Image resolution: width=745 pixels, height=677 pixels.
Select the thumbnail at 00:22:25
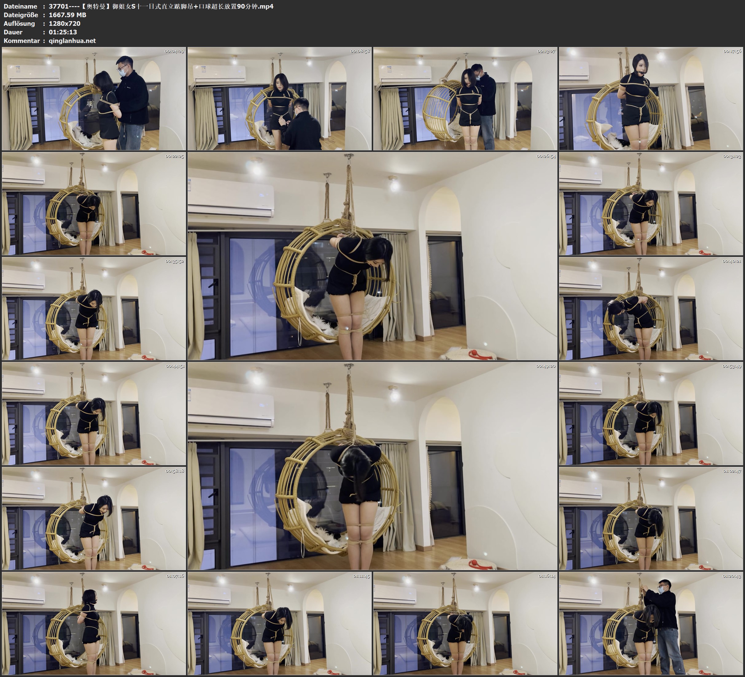pos(94,203)
